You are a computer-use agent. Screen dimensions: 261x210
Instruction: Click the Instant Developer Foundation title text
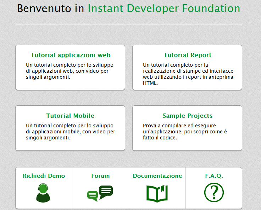pyautogui.click(x=164, y=8)
